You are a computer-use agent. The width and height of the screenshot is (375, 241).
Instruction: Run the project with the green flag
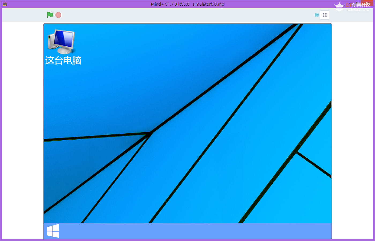[50, 15]
